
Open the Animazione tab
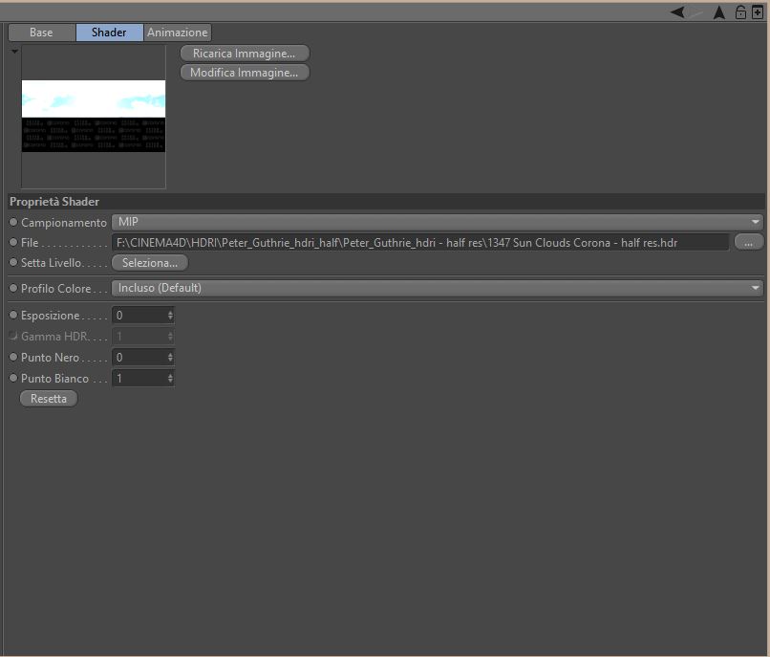pos(178,33)
